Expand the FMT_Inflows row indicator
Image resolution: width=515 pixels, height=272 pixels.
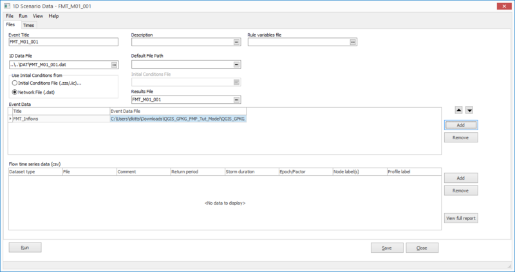10,119
